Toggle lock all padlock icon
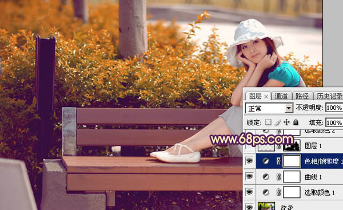The image size is (343, 210). [296, 122]
